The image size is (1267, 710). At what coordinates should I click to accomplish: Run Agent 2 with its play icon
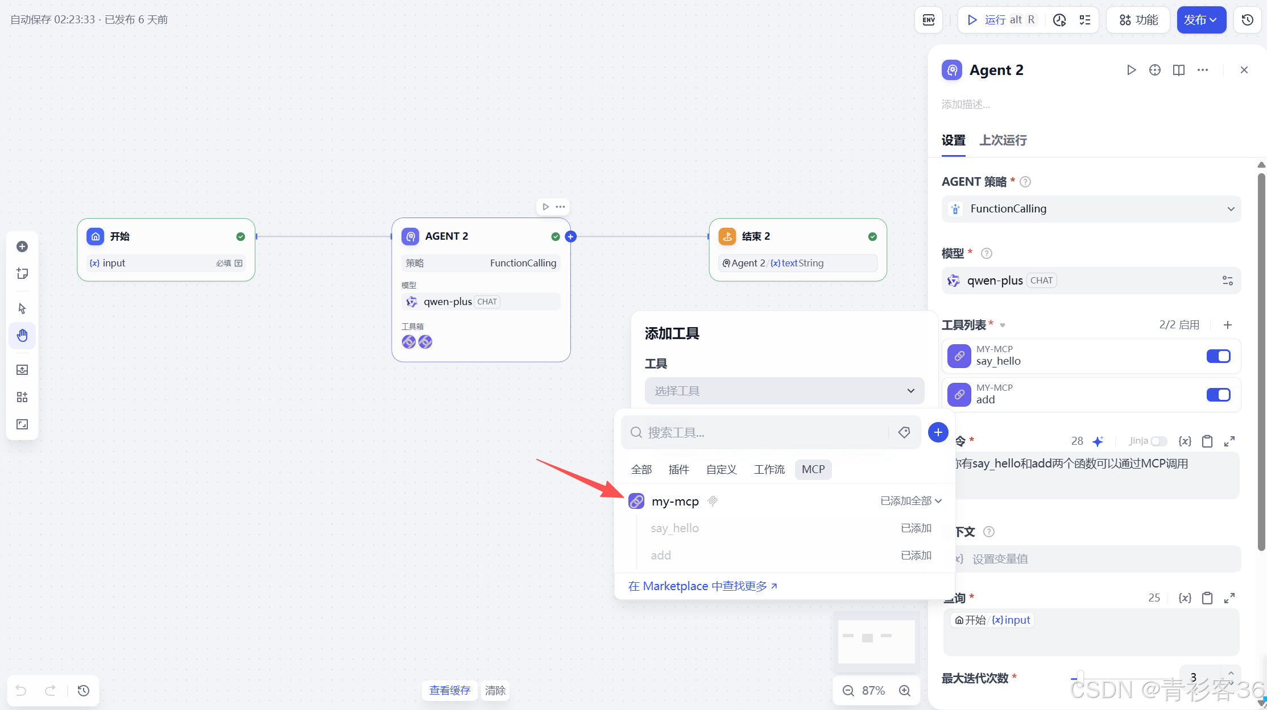point(1131,69)
